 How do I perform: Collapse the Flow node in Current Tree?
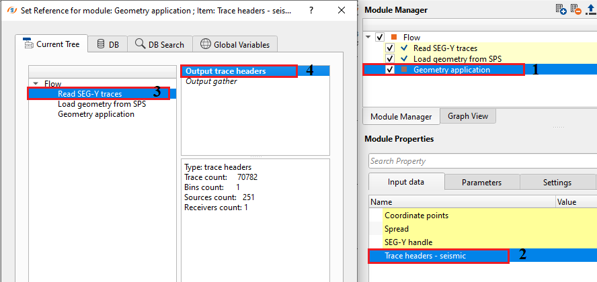[37, 84]
